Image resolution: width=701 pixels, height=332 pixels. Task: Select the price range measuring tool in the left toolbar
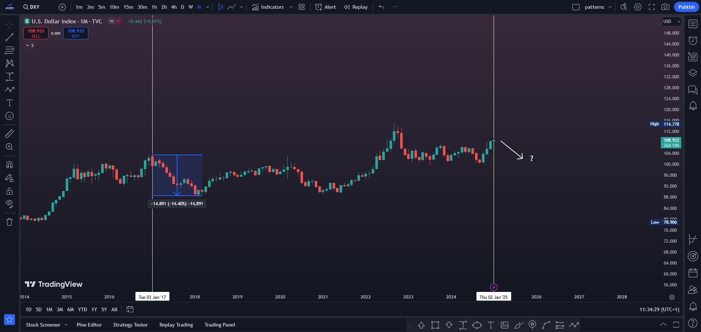pos(9,77)
